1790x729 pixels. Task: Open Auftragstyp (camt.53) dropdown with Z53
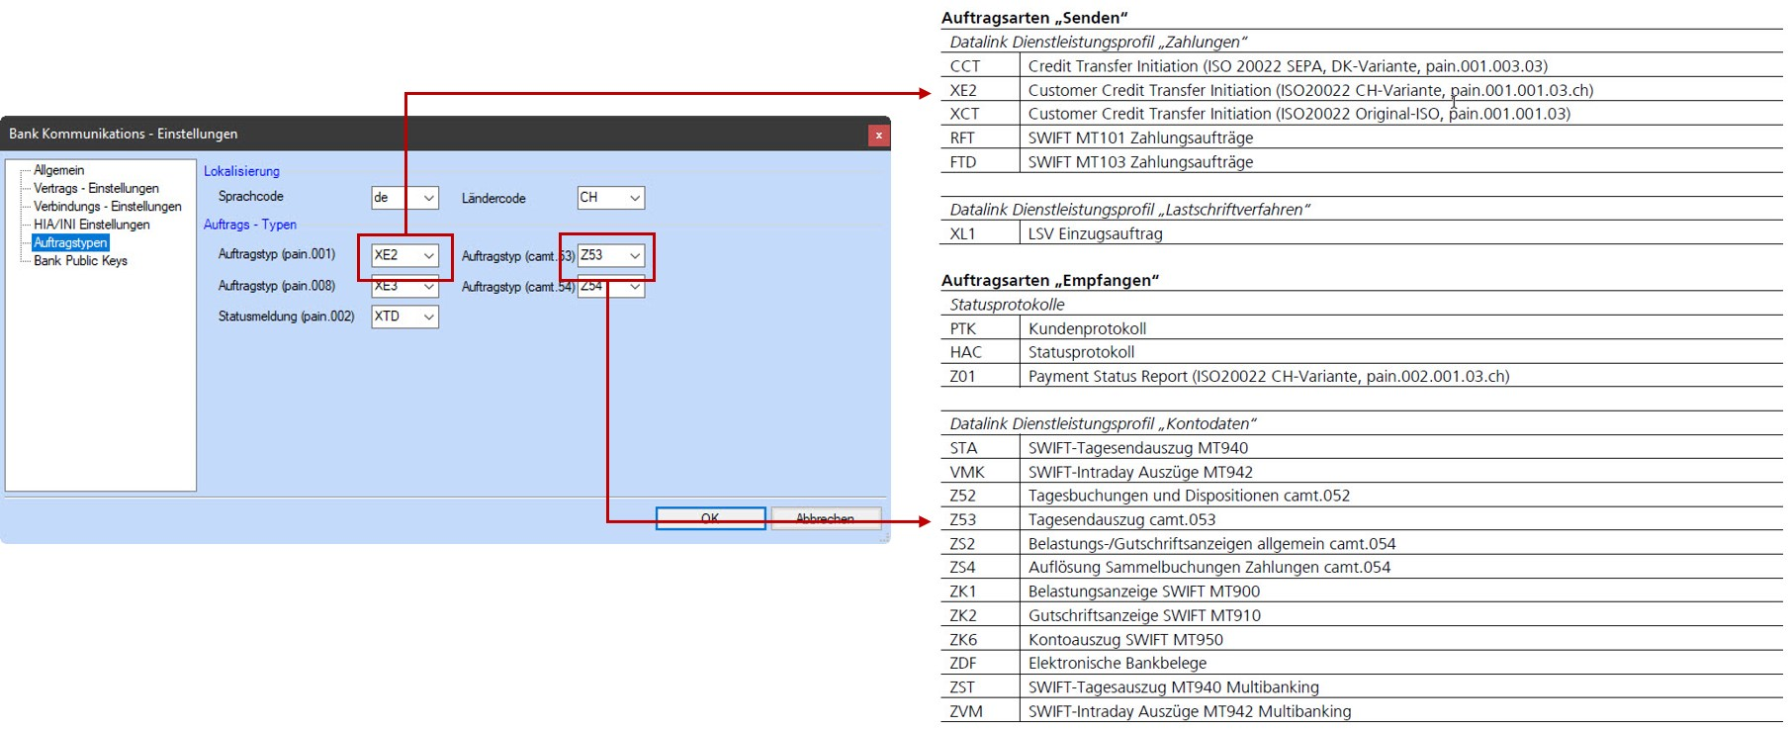pyautogui.click(x=634, y=255)
